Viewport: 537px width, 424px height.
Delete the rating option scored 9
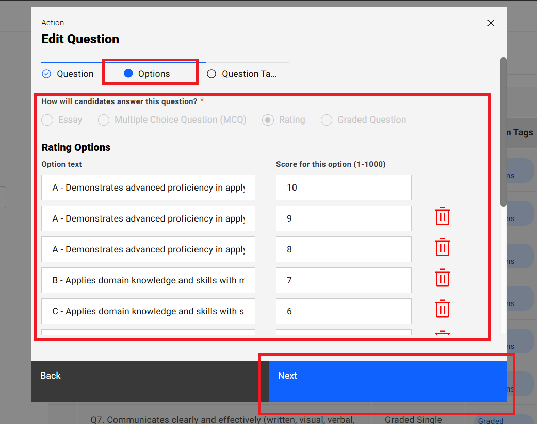click(x=442, y=216)
